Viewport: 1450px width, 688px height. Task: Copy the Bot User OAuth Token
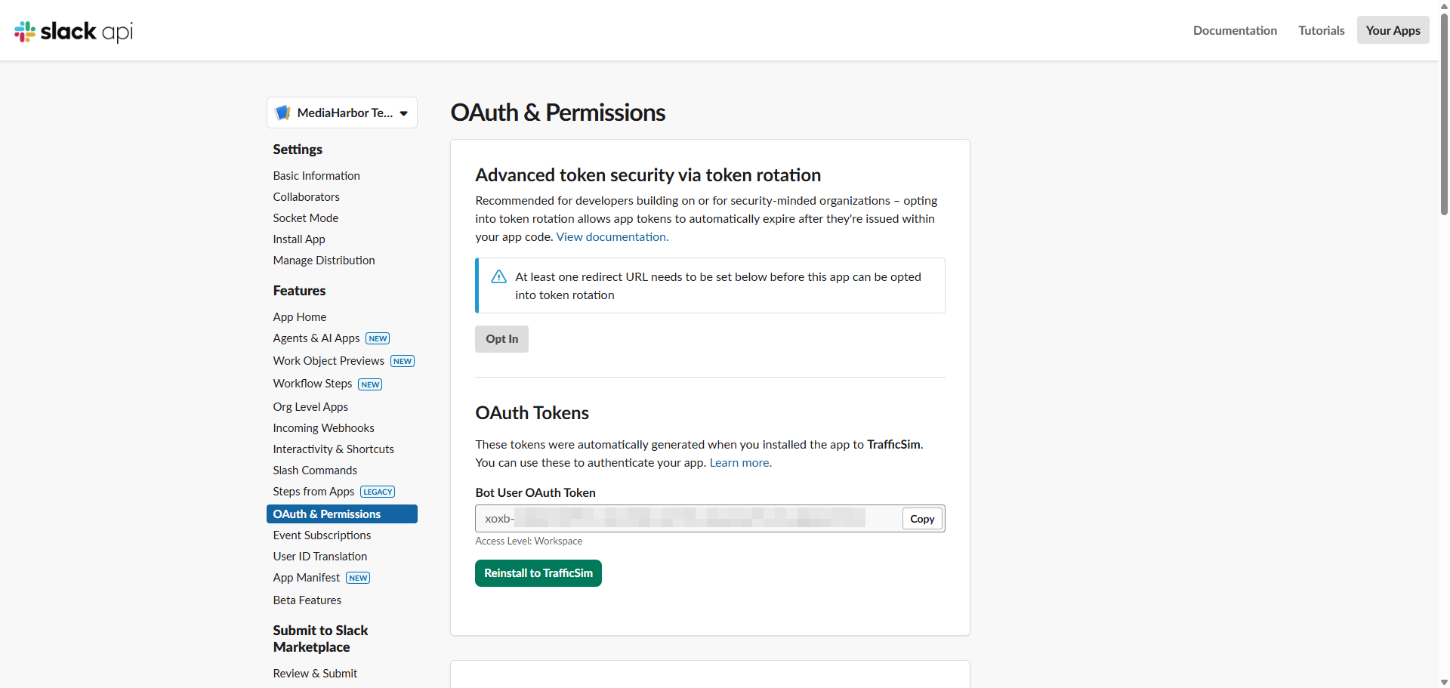click(921, 519)
